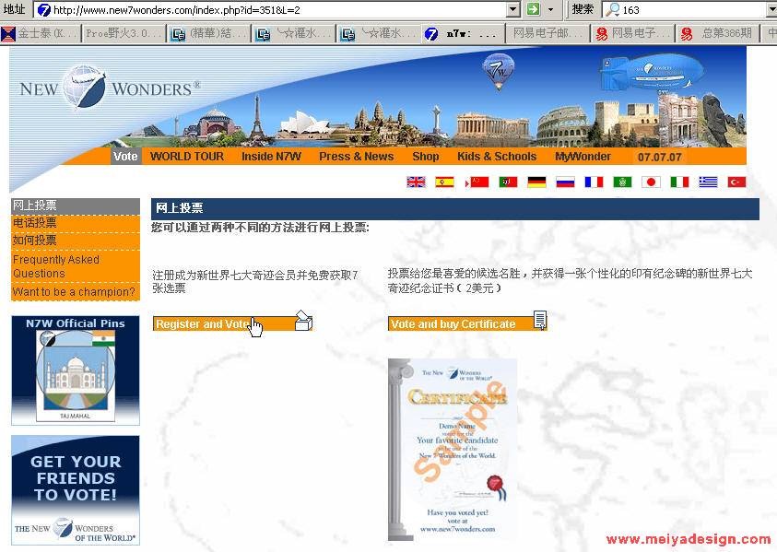The height and width of the screenshot is (552, 777).
Task: Click the certificate document icon
Action: coord(540,320)
